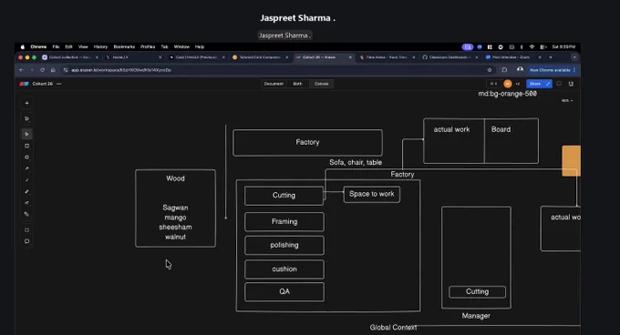Select the top Factory box

(x=307, y=142)
